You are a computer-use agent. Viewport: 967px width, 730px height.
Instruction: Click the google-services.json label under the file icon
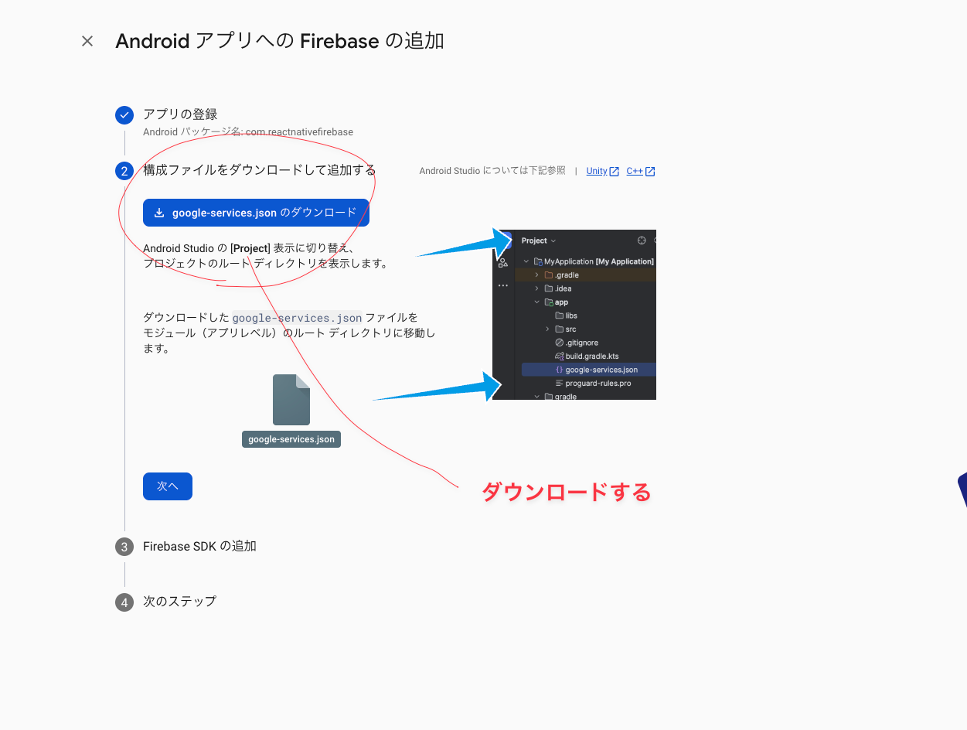(x=291, y=439)
